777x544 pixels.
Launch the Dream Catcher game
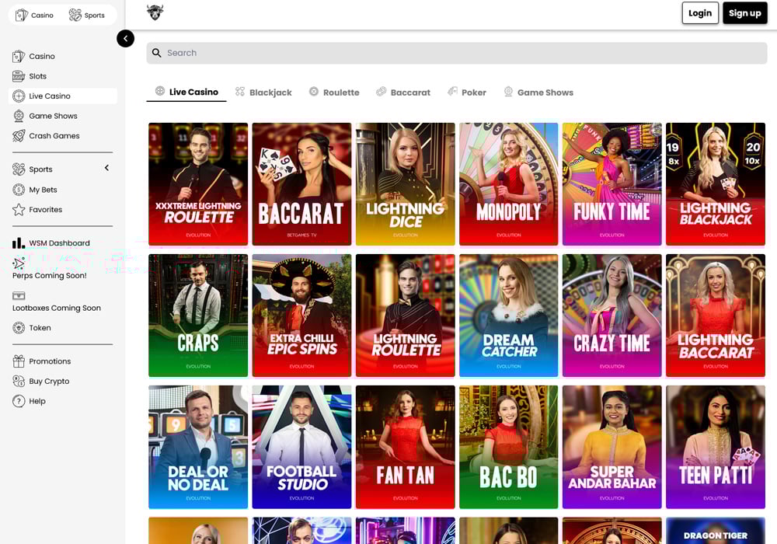(508, 316)
